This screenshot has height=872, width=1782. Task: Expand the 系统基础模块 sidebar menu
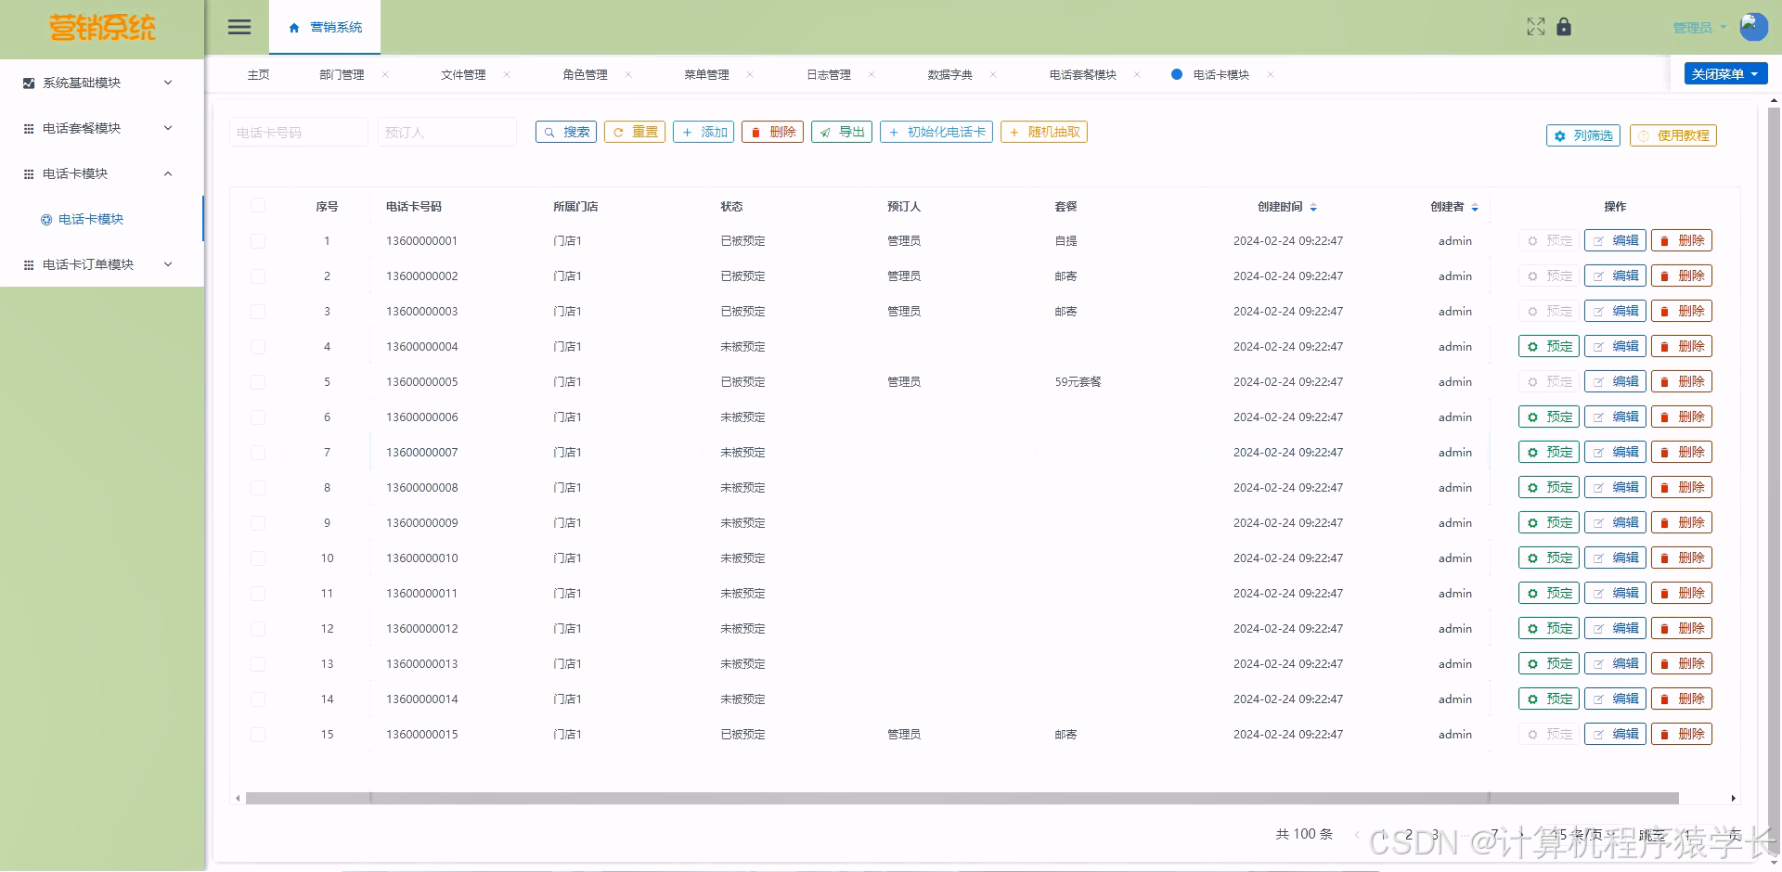pos(102,83)
